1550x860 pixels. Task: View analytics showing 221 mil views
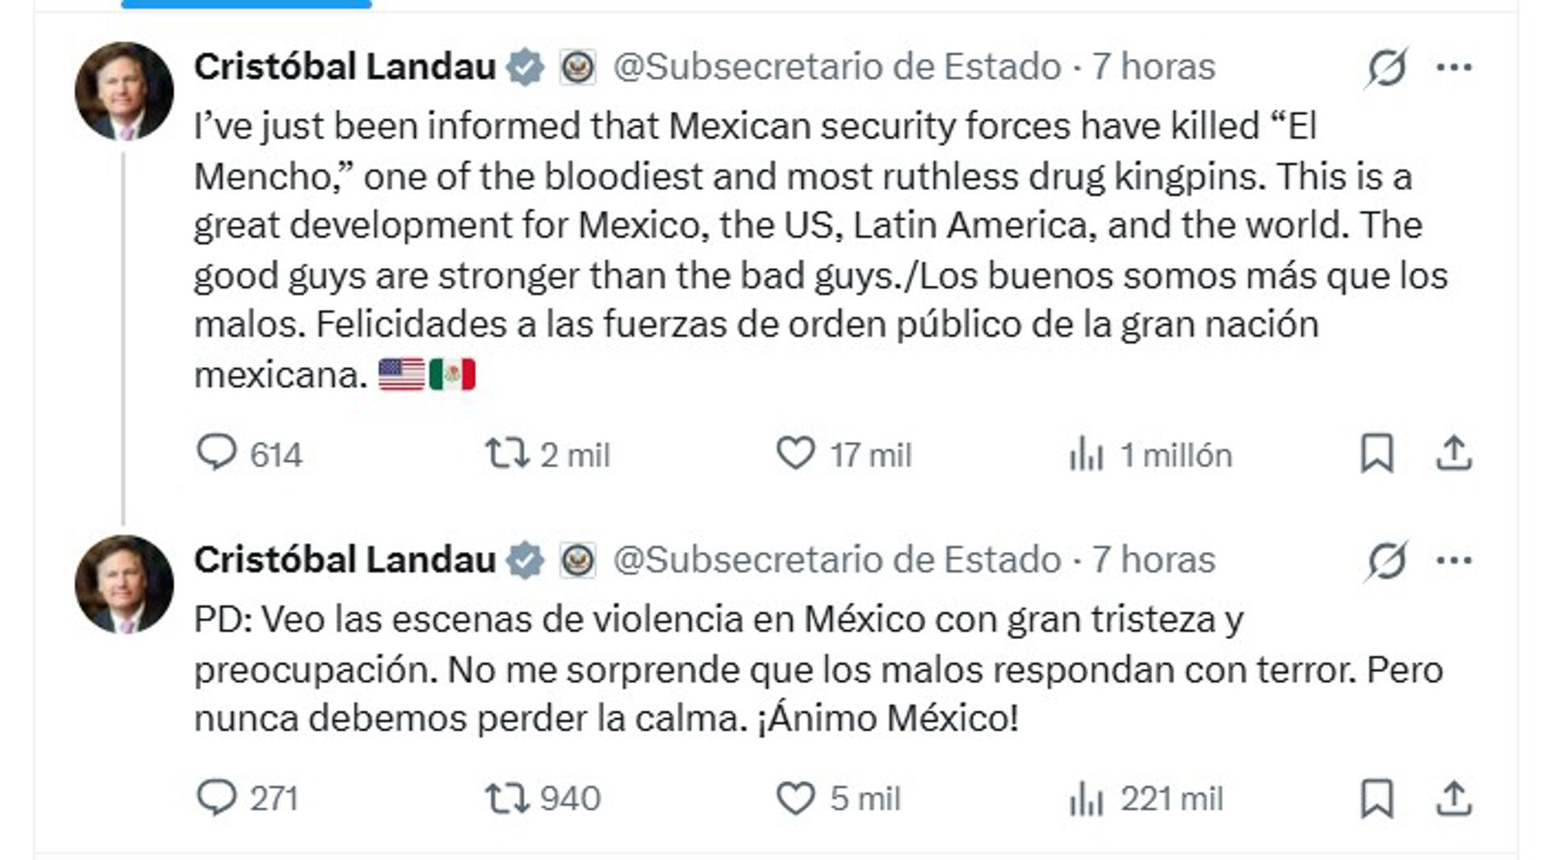tap(1087, 799)
